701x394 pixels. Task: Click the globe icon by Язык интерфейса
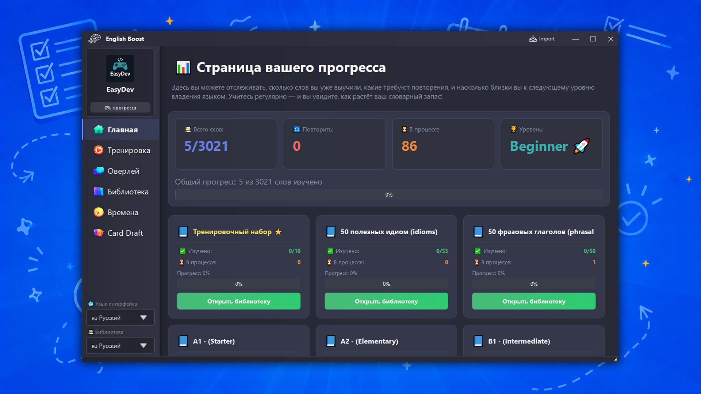91,304
